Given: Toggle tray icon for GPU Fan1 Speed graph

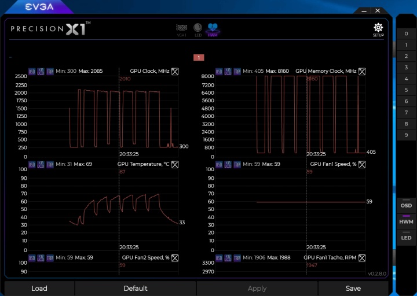Looking at the screenshot, I should coord(237,165).
